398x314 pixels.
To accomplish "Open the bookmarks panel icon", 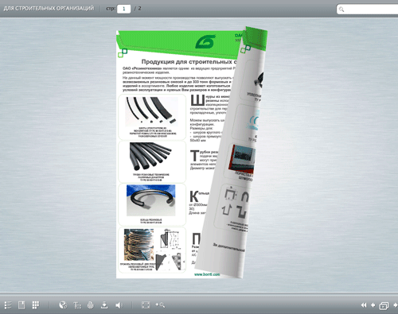I will 21,305.
